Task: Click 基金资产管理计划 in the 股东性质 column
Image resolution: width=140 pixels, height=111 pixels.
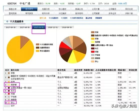Action: (65, 78)
